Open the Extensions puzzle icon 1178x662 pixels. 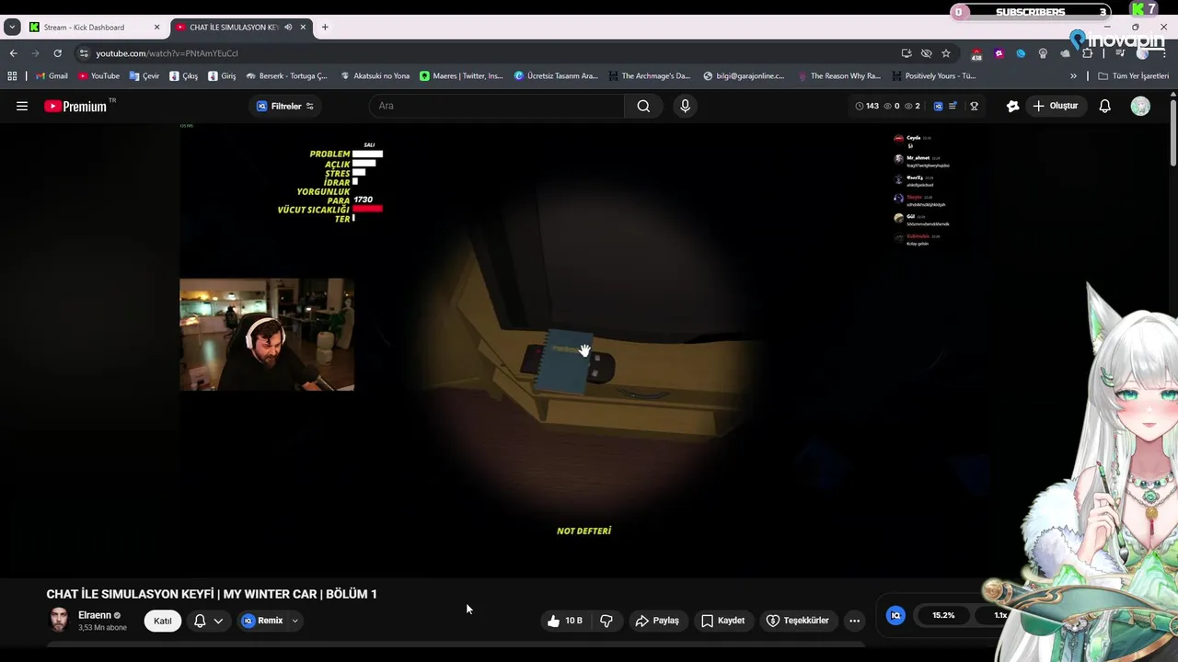pos(1087,53)
